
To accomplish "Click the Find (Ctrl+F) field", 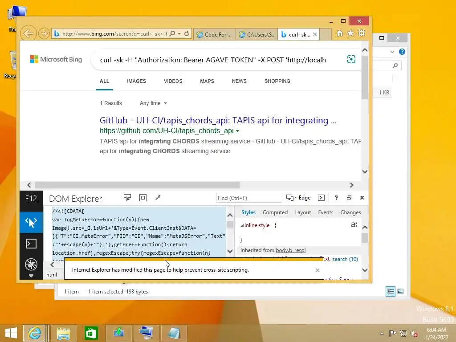I will tap(249, 198).
